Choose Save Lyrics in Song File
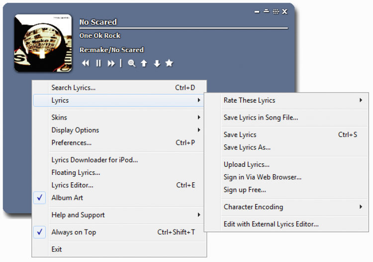 click(261, 118)
